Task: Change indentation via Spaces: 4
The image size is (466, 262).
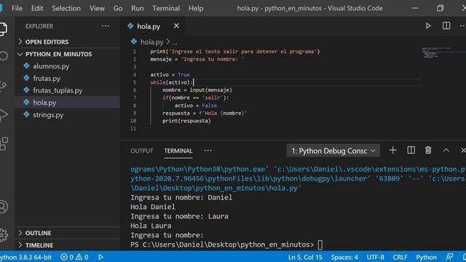Action: pyautogui.click(x=344, y=257)
